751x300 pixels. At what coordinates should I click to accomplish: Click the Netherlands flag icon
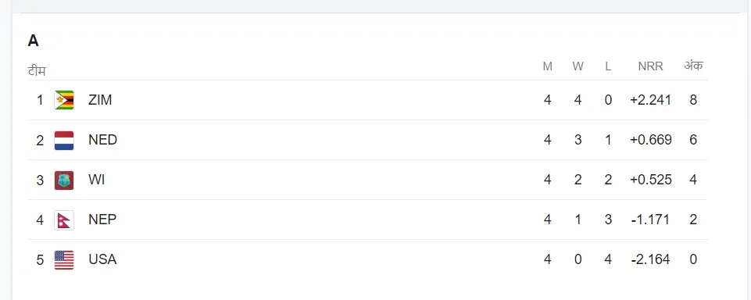[64, 140]
